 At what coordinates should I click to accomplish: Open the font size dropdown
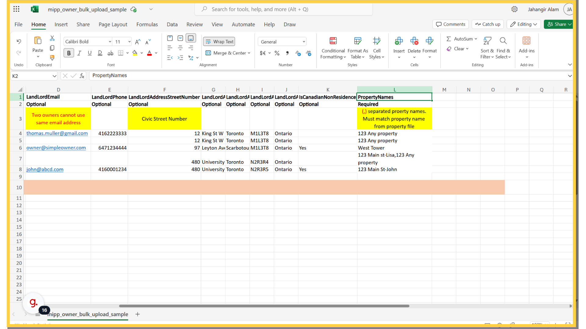pyautogui.click(x=129, y=42)
